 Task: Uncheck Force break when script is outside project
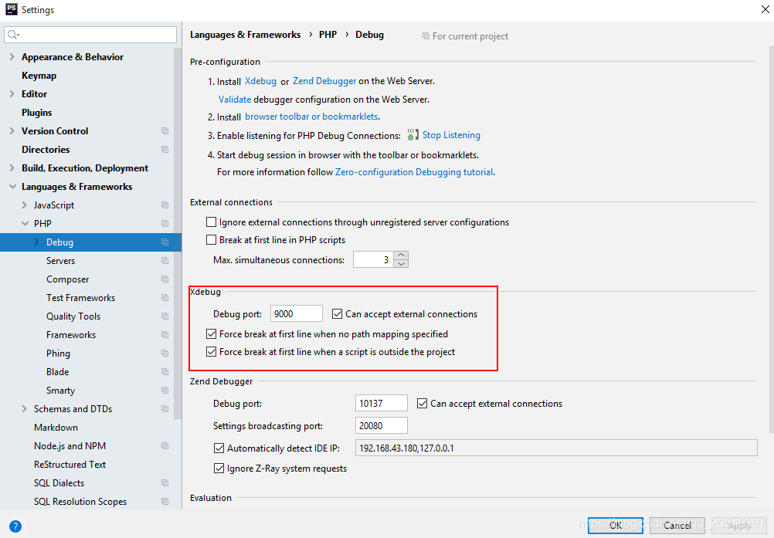click(x=212, y=352)
